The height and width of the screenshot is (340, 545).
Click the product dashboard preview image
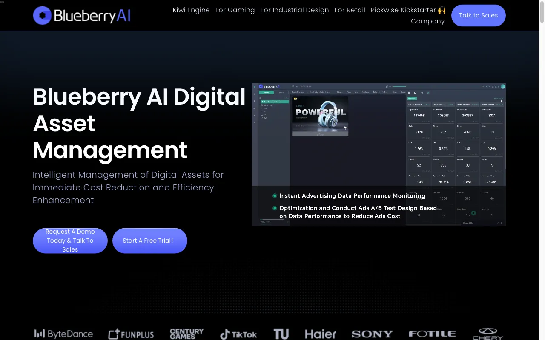coord(379,155)
